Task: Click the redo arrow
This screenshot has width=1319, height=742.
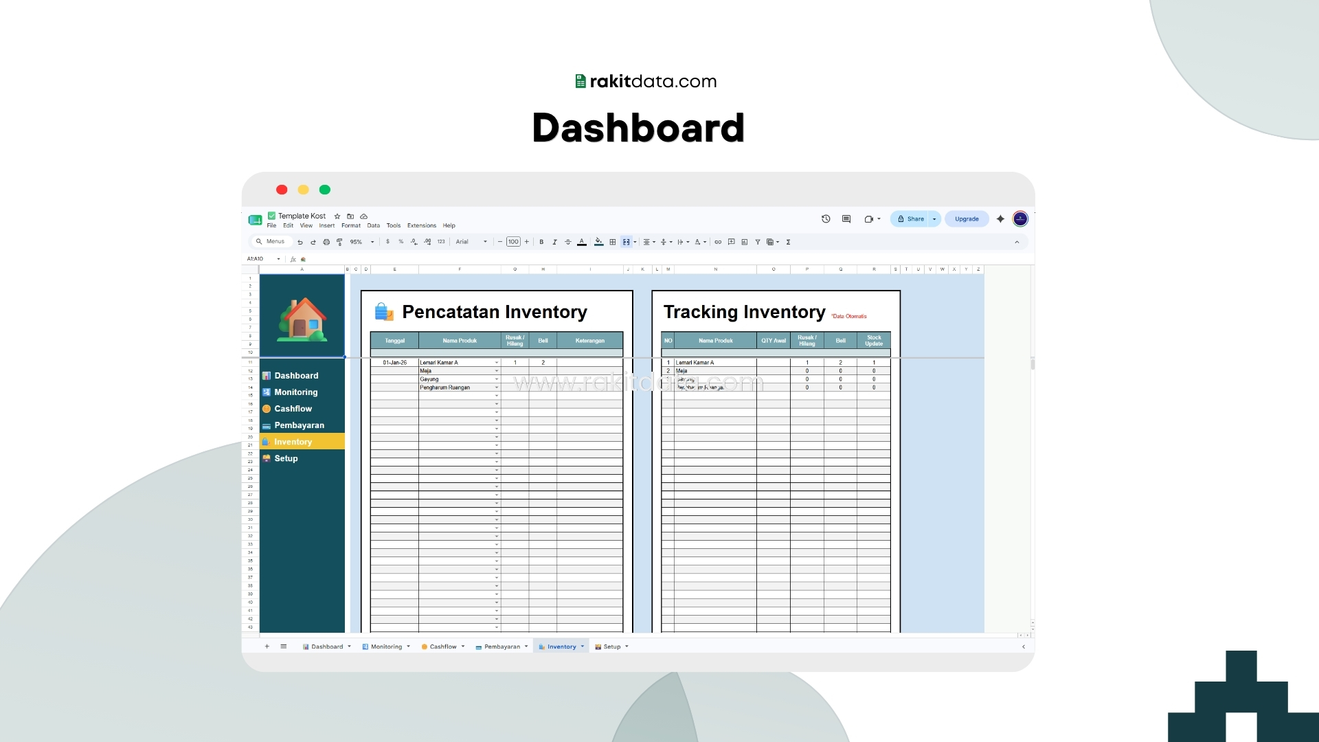Action: pyautogui.click(x=313, y=242)
